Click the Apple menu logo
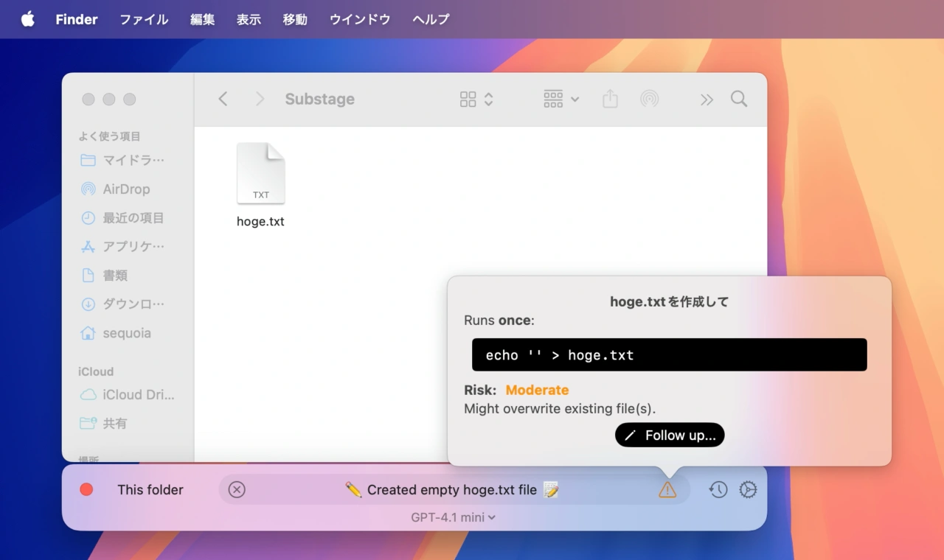This screenshot has height=560, width=944. click(27, 19)
